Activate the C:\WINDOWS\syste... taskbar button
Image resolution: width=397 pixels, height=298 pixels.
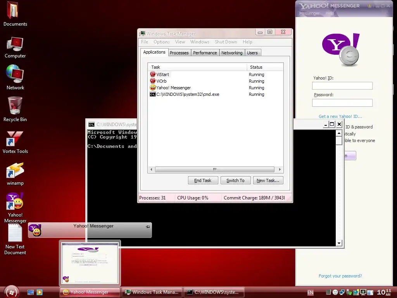coord(214,292)
